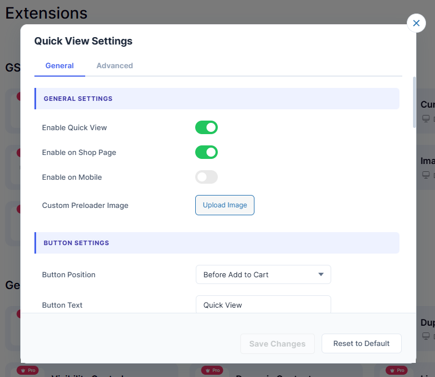Image resolution: width=435 pixels, height=377 pixels.
Task: Click Reset to Default button
Action: click(x=361, y=343)
